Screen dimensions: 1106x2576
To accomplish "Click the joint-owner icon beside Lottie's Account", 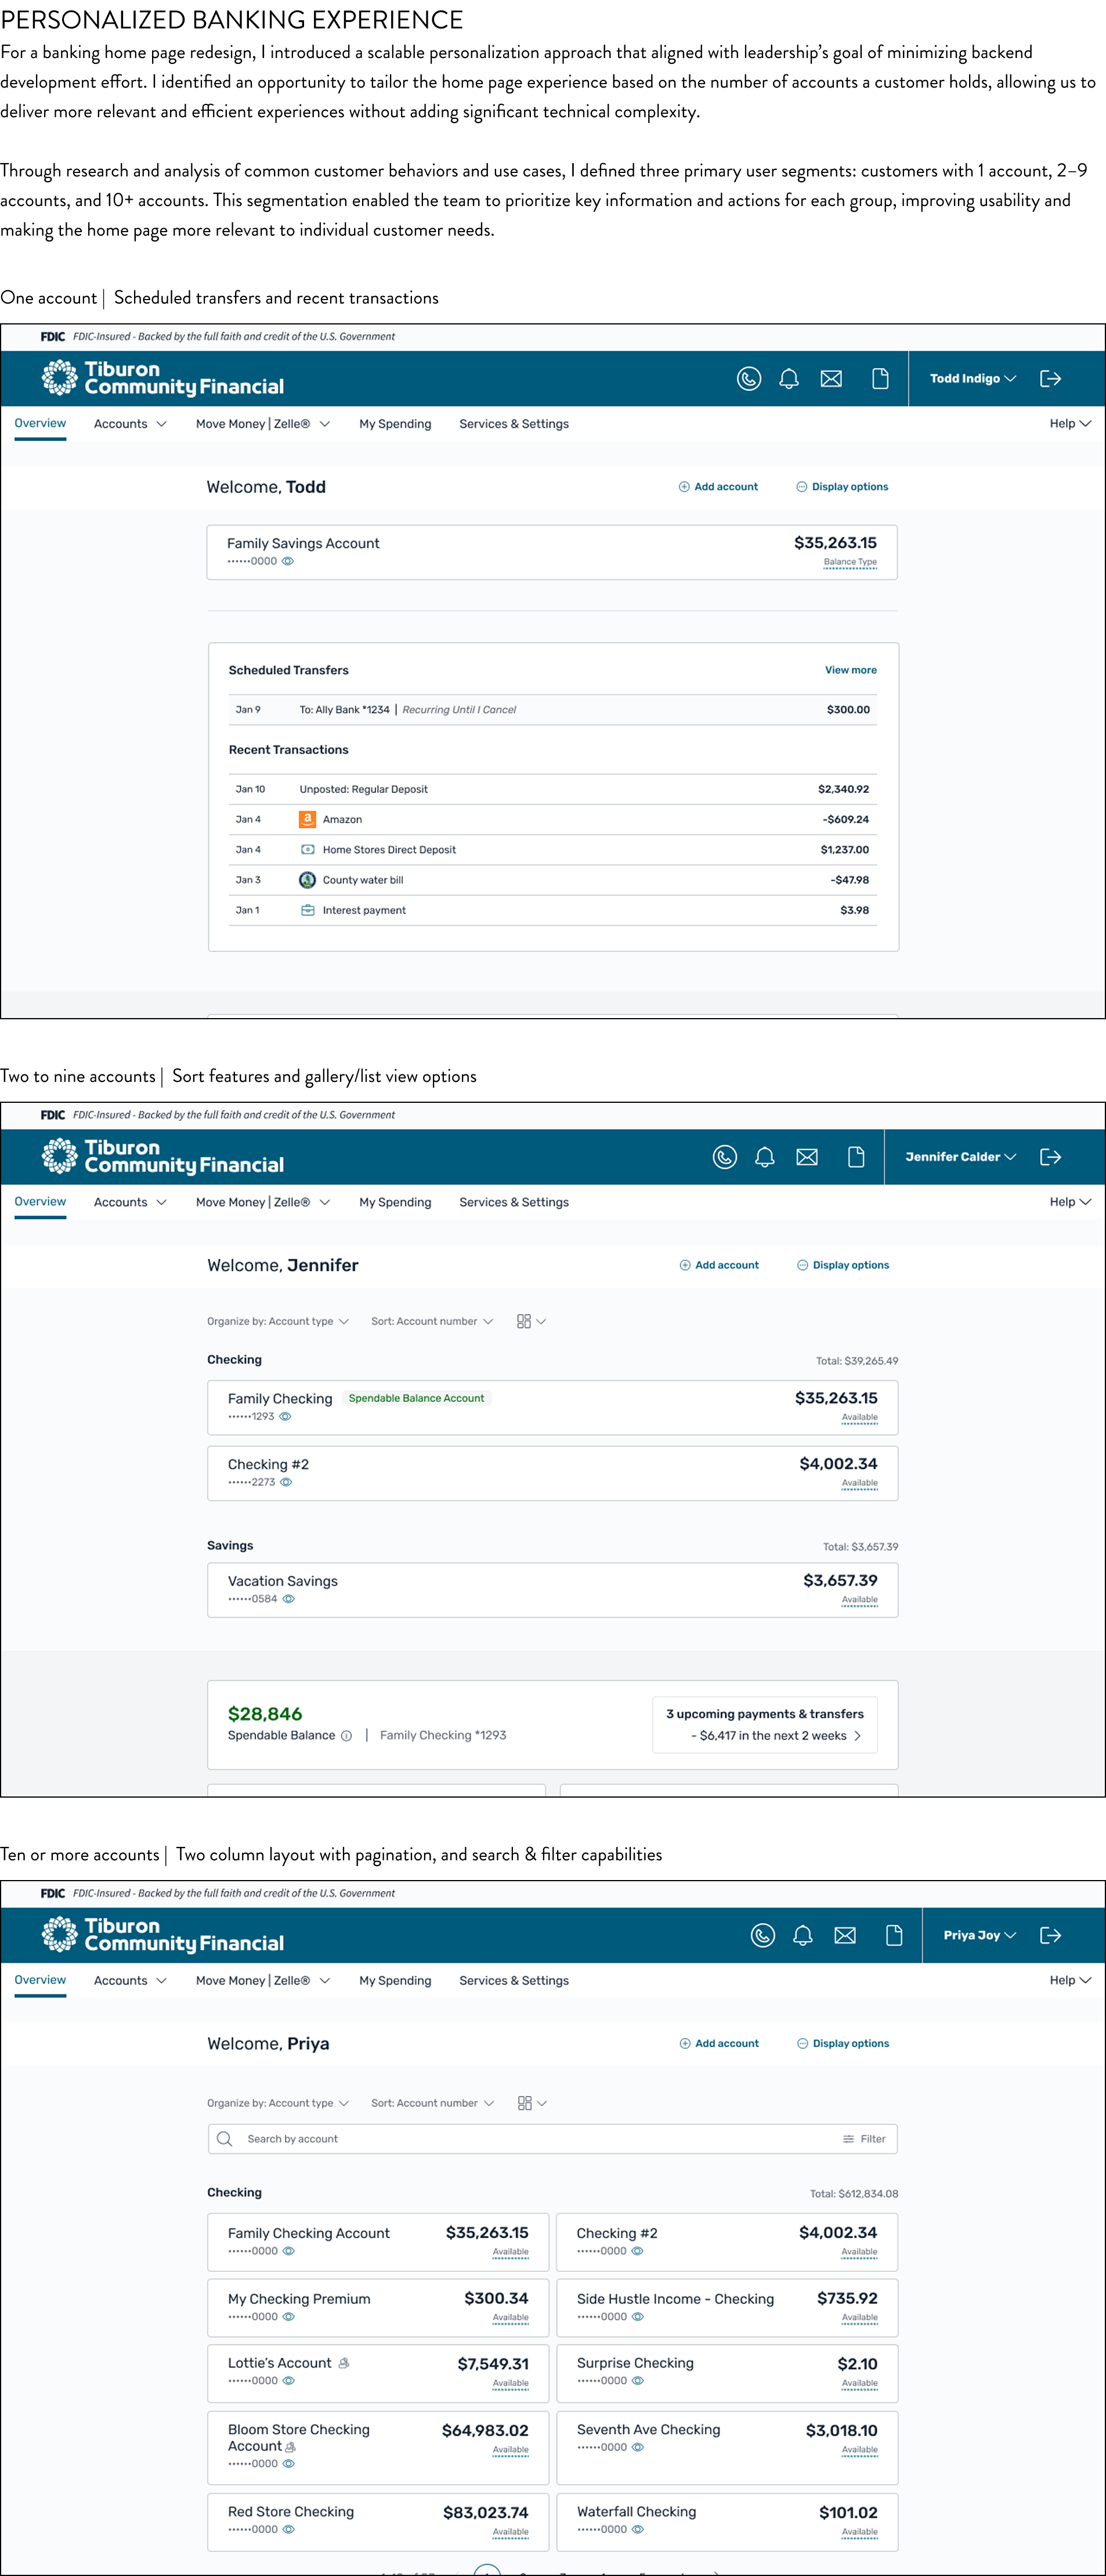I will pos(343,2363).
